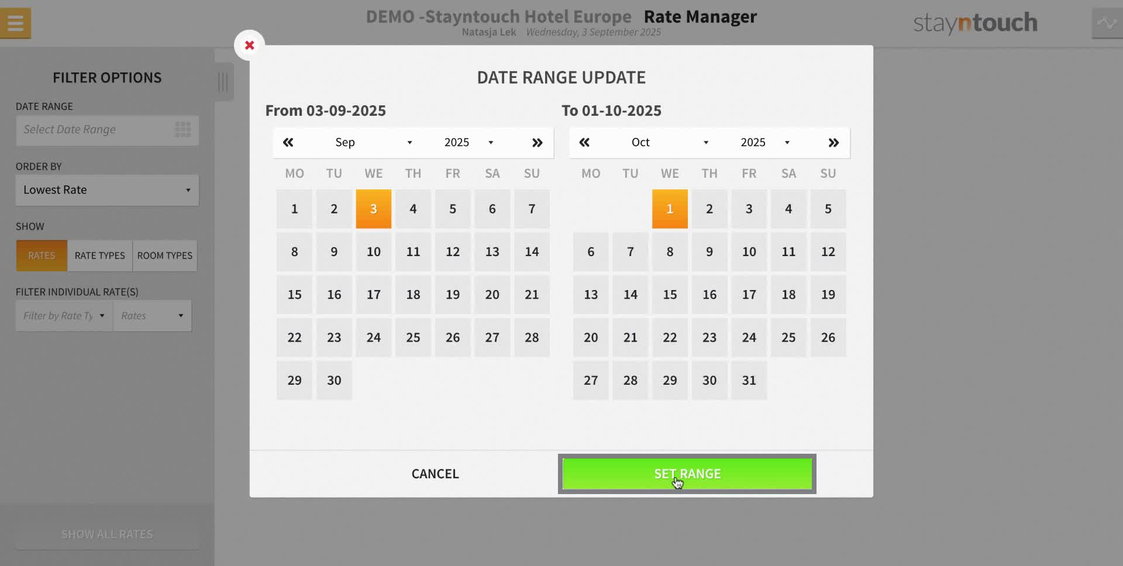Open the Oct month dropdown
The image size is (1123, 566).
tap(670, 143)
